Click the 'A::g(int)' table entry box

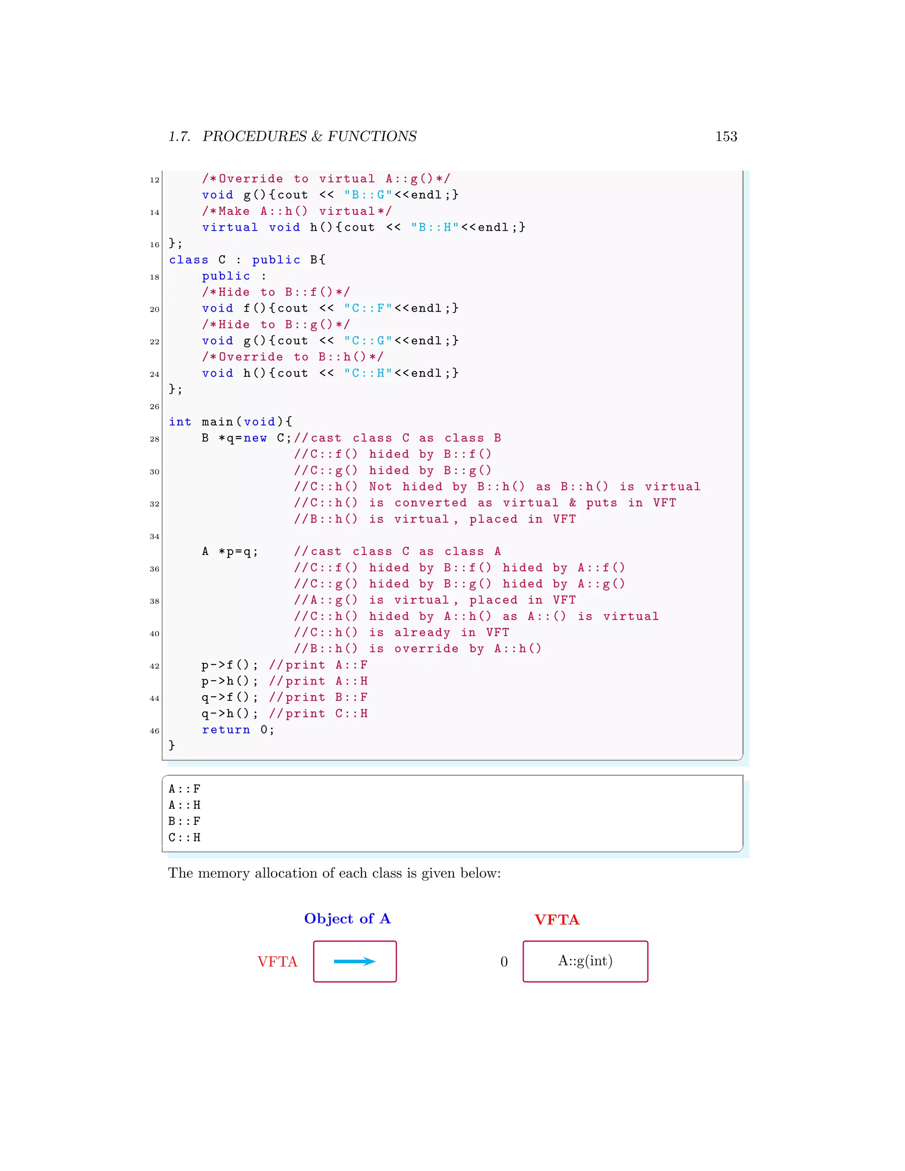586,962
